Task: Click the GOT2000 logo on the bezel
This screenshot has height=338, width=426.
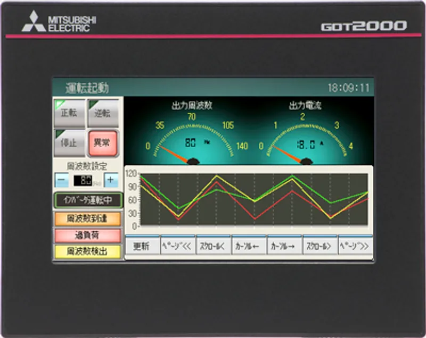Action: pyautogui.click(x=364, y=26)
